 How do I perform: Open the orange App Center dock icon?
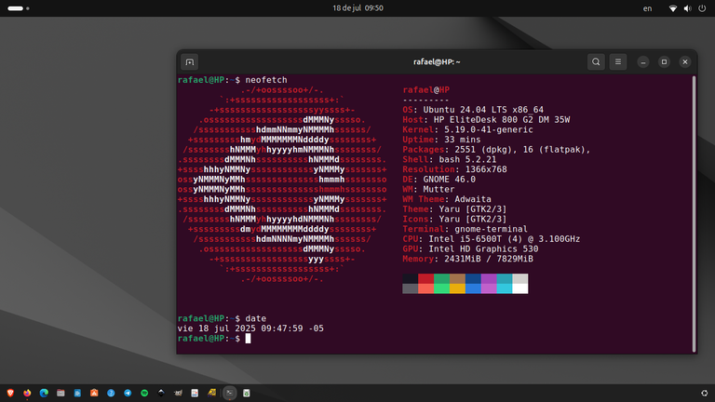[x=94, y=393]
